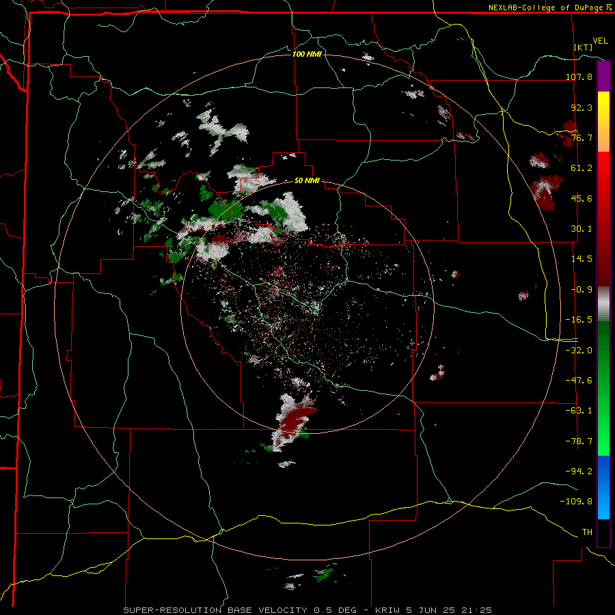Click the gray segment of the color bar
This screenshot has height=615, width=615.
(603, 304)
